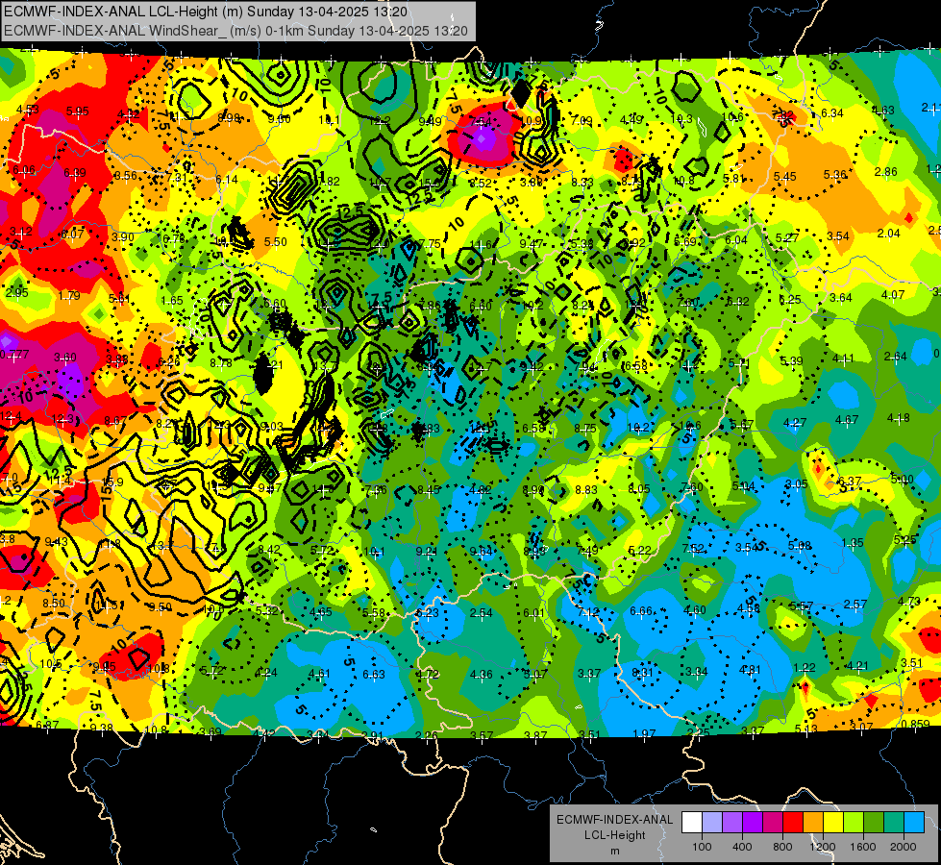Click the map value '2.57'
941x865 pixels.
click(x=855, y=604)
